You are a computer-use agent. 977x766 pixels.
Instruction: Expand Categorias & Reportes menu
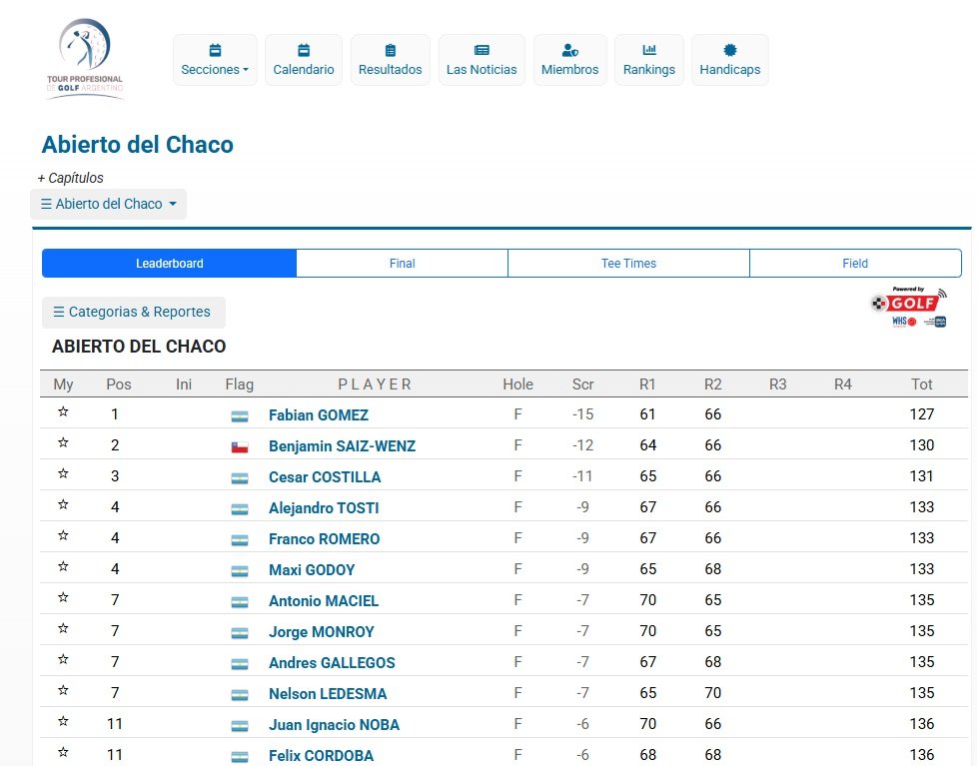(x=133, y=312)
